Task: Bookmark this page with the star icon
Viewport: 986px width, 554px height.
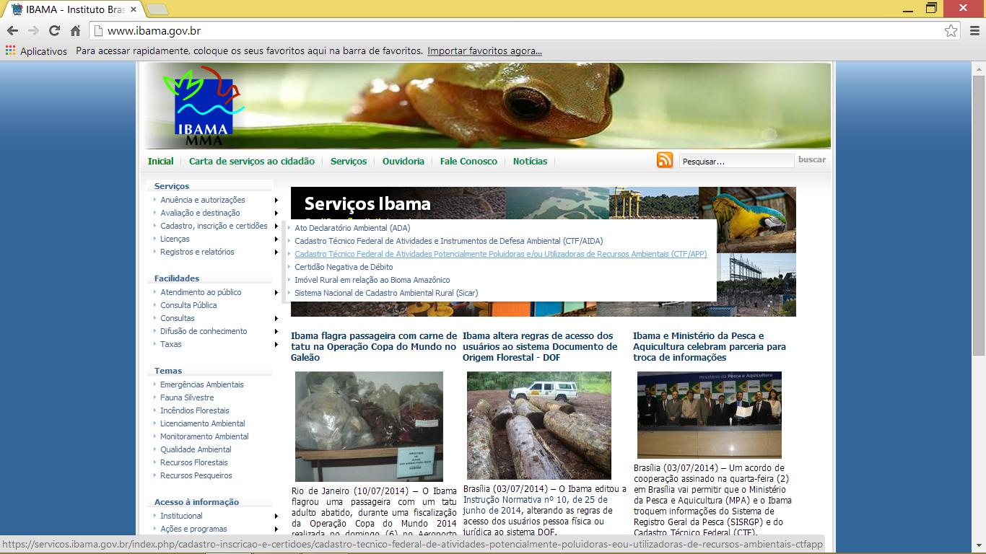Action: click(x=951, y=30)
